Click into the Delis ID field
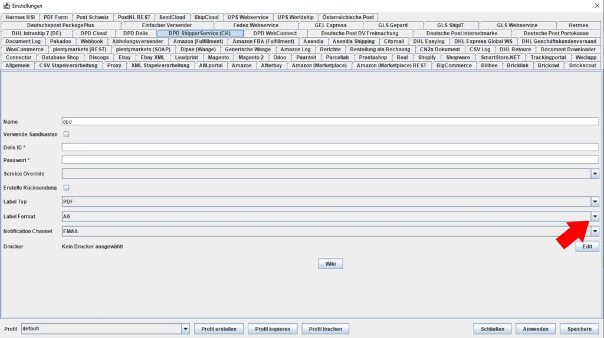The image size is (604, 338). (330, 147)
